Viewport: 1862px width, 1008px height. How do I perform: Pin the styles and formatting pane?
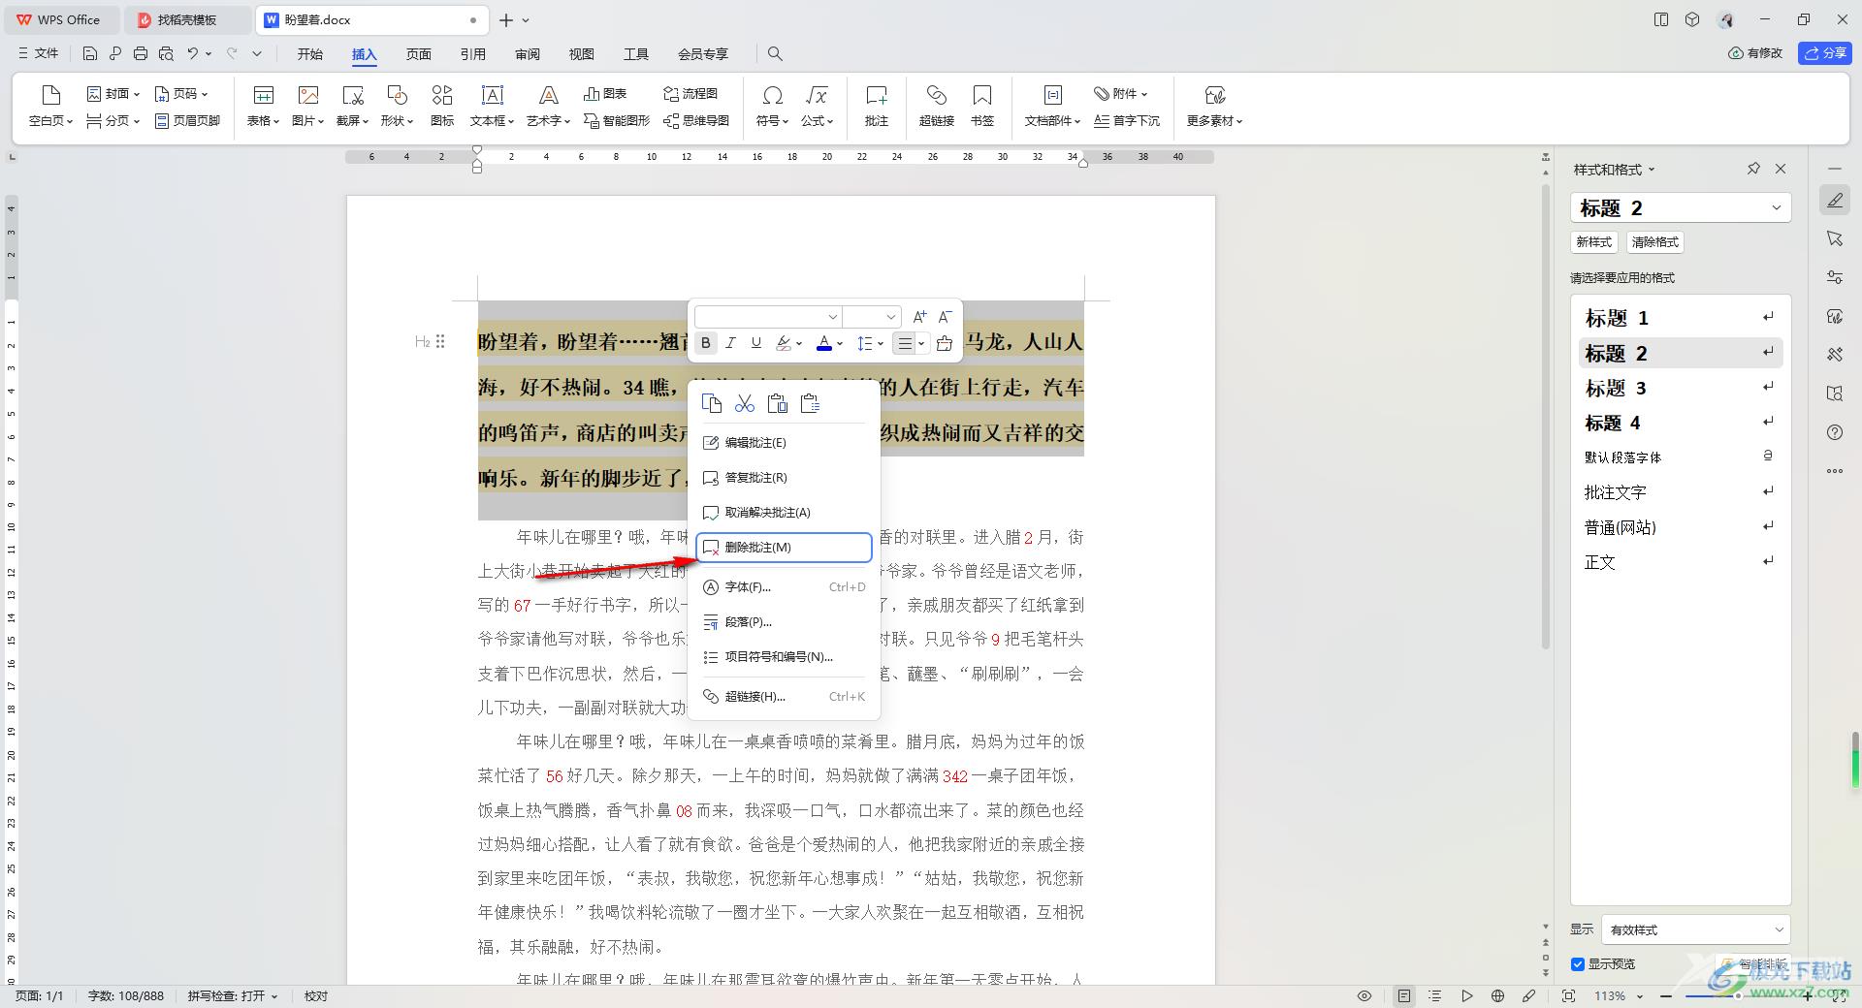click(1753, 169)
